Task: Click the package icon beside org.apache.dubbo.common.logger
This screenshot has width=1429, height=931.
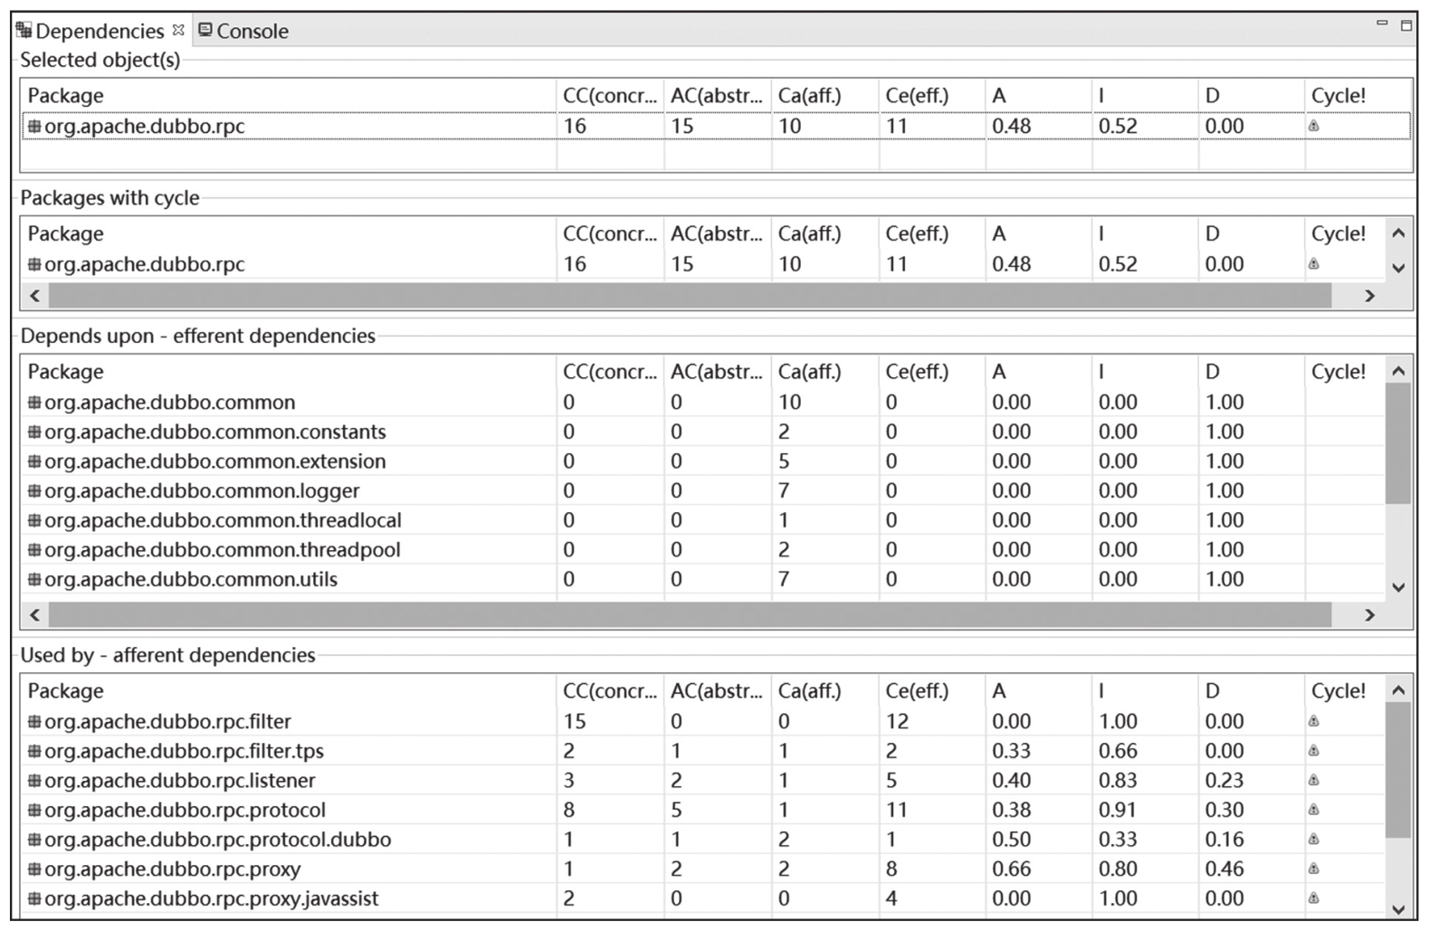Action: [x=34, y=490]
